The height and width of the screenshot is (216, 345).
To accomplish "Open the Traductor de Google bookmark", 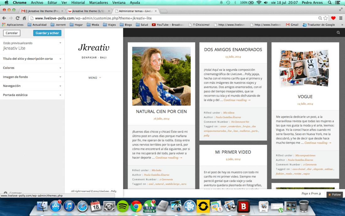I will [x=319, y=25].
